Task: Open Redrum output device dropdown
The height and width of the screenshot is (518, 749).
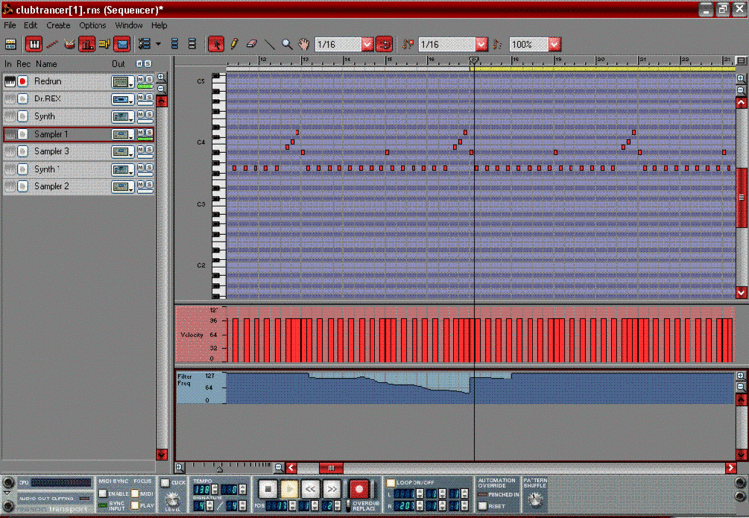Action: pos(123,82)
